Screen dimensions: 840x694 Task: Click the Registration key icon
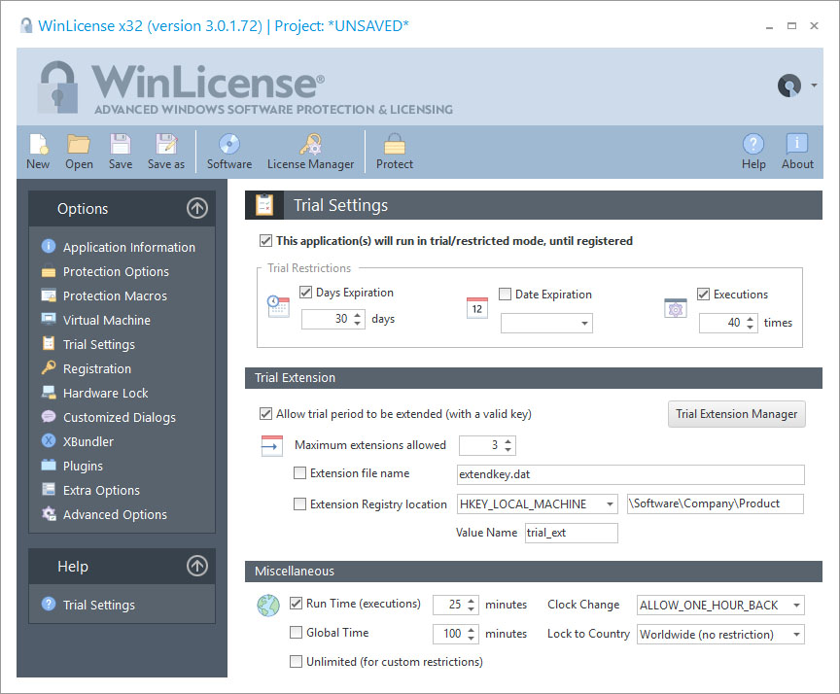tap(49, 367)
